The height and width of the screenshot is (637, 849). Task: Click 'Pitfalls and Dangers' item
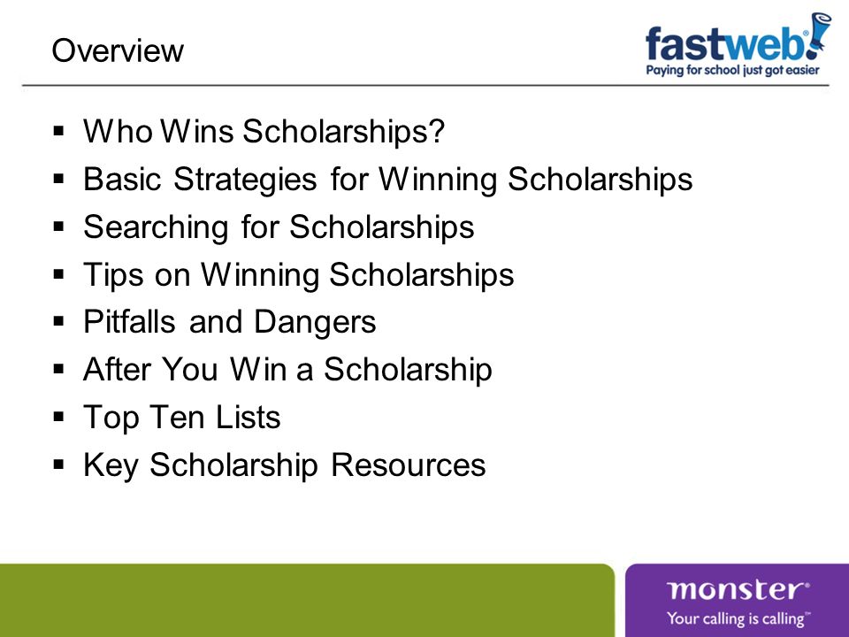[x=230, y=322]
